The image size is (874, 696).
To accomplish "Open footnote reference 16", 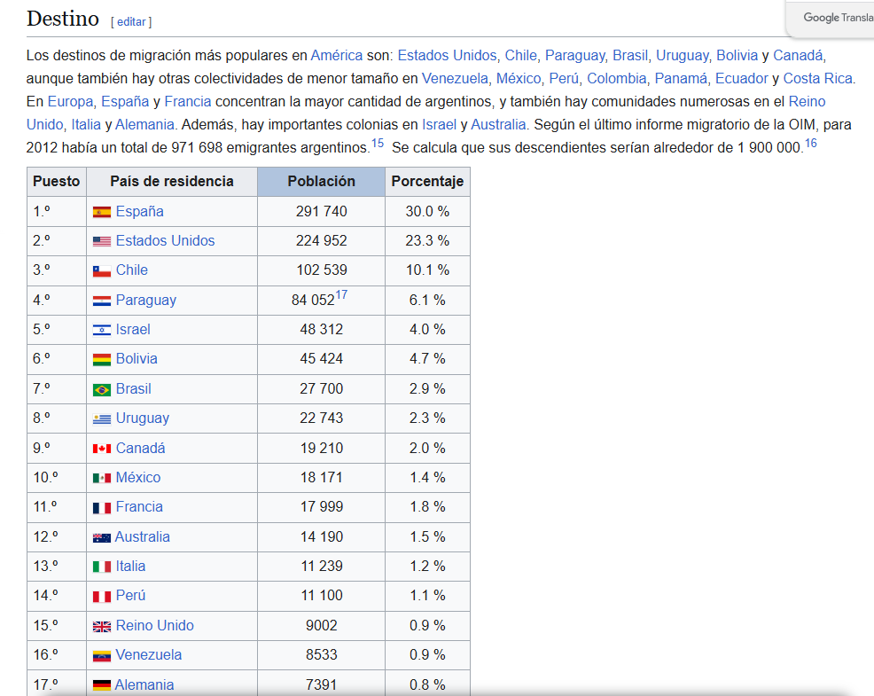I will [x=810, y=144].
